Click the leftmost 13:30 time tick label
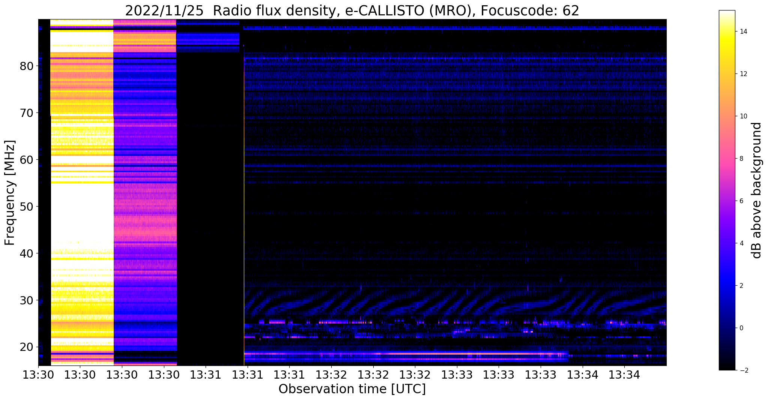The image size is (768, 400). tap(38, 374)
